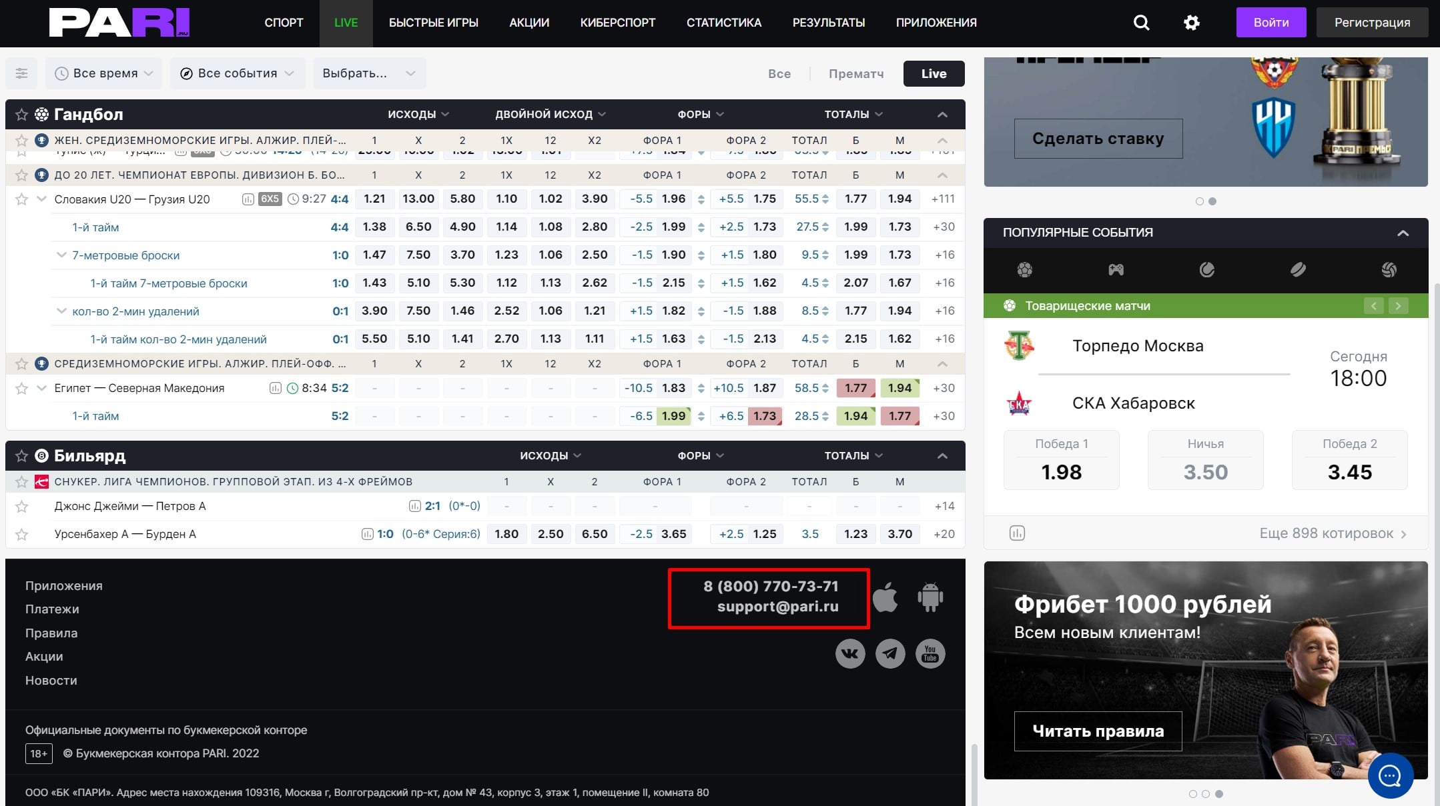The image size is (1440, 806).
Task: Open Платежи footer link
Action: [52, 609]
